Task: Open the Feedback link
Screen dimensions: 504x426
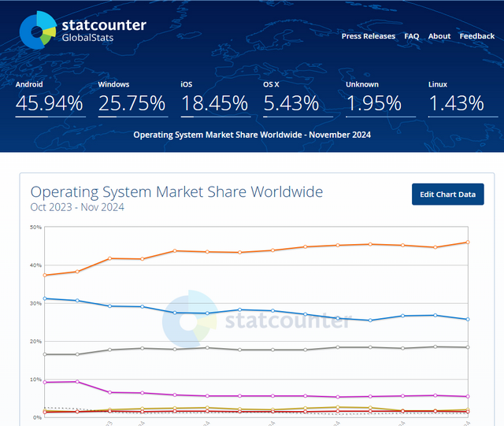Action: [477, 36]
